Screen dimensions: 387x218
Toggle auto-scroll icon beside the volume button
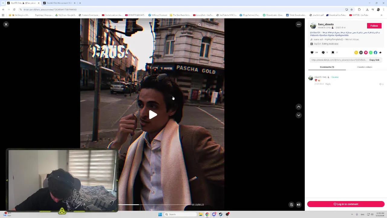tap(291, 205)
